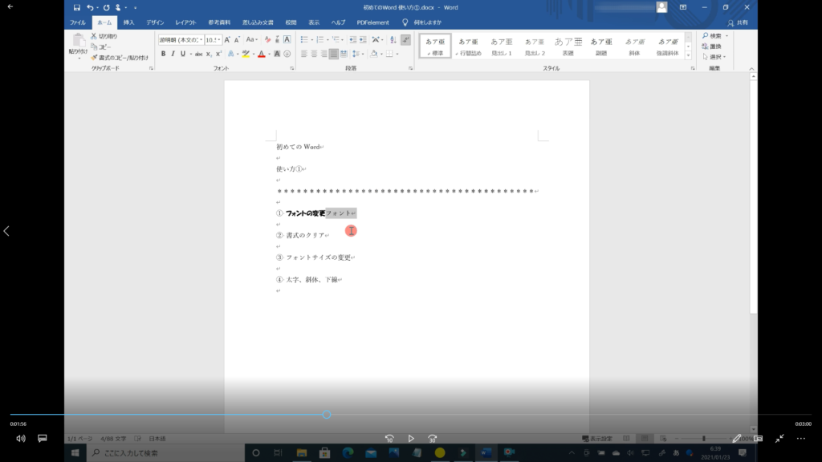Click the bulleted list icon

coord(305,39)
